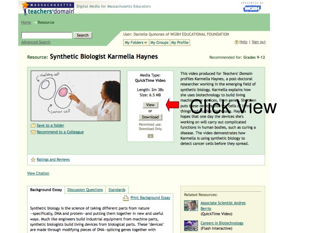This screenshot has height=233, width=311.
Task: Click the down arrow icon under Permitted use
Action: pos(151,136)
